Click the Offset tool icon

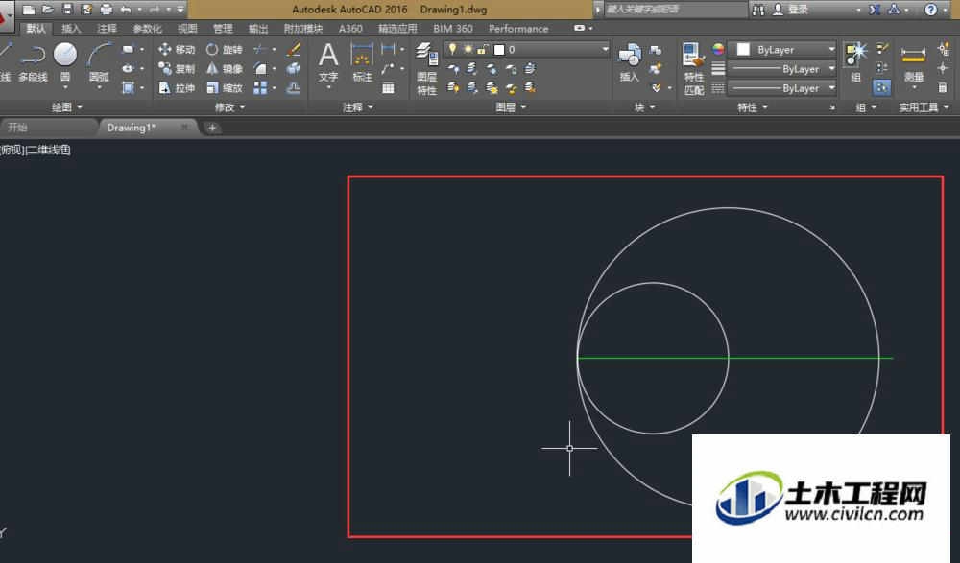pos(293,88)
